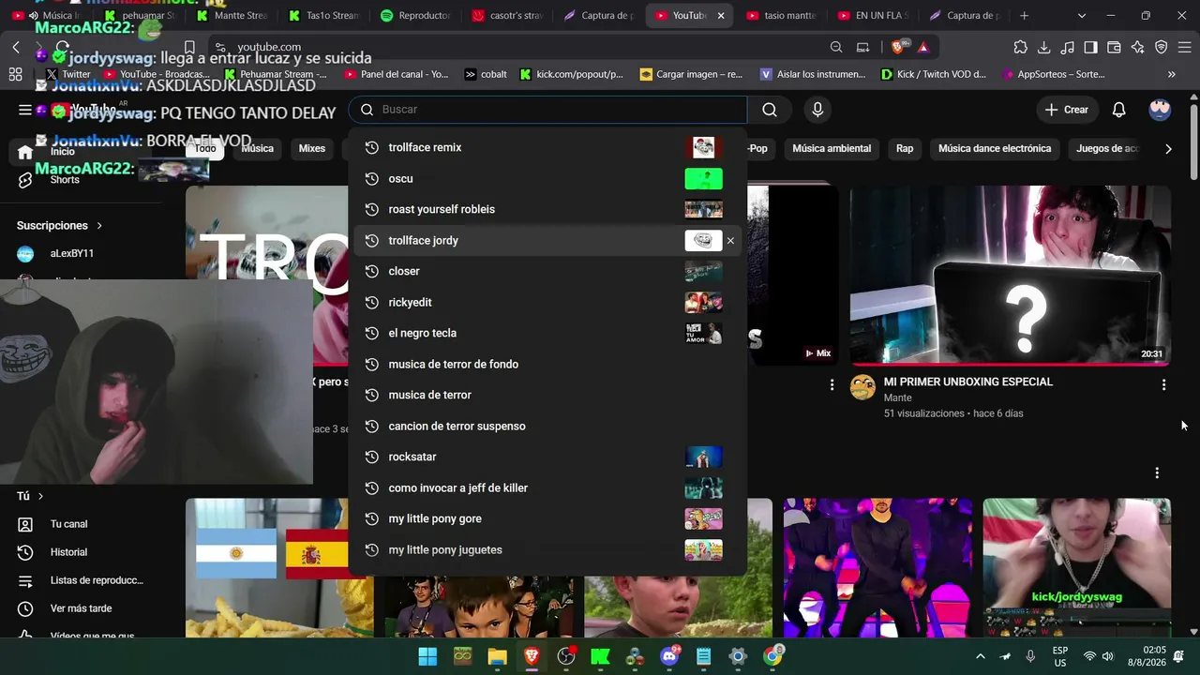Open the browser Extensions puzzle icon
This screenshot has width=1200, height=675.
pyautogui.click(x=1021, y=47)
